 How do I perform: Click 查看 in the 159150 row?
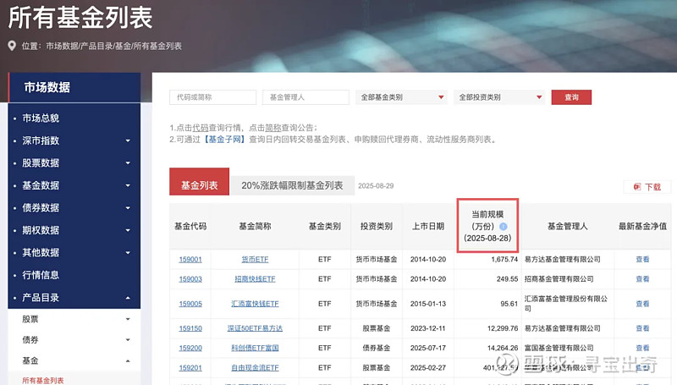[642, 328]
